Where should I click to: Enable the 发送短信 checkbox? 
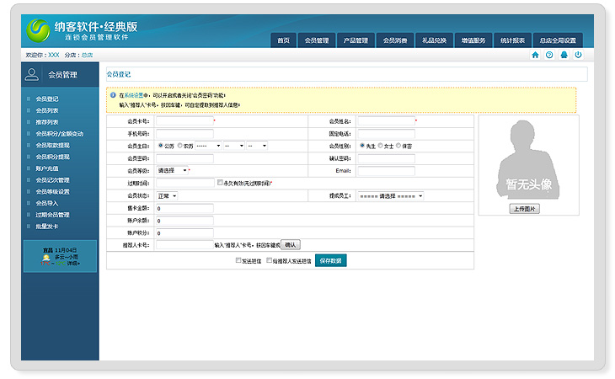point(238,261)
